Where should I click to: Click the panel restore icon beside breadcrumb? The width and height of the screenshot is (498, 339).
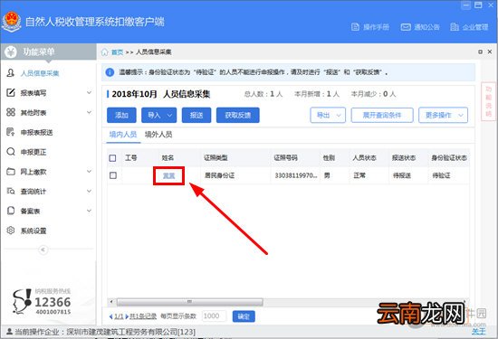tap(480, 52)
